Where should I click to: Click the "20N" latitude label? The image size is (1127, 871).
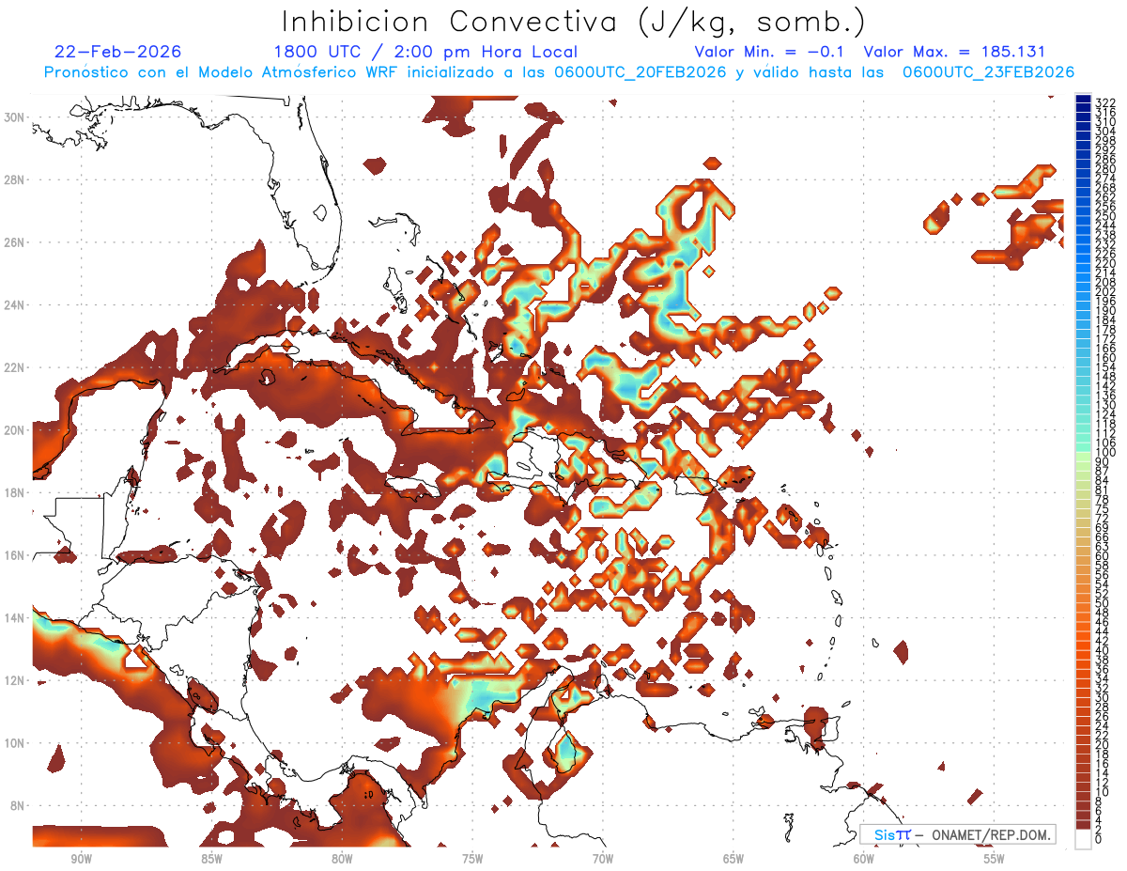click(x=15, y=429)
